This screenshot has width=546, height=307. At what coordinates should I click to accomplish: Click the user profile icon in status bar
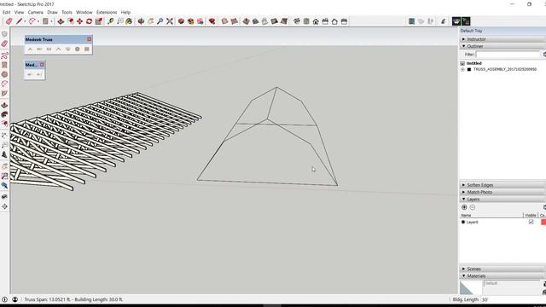click(x=15, y=299)
